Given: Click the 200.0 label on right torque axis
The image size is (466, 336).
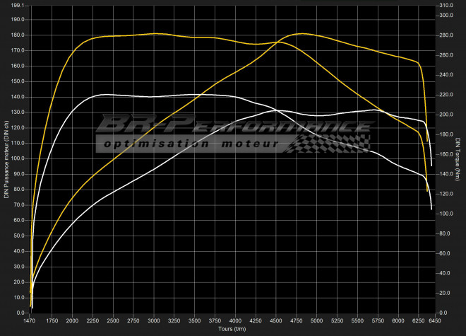Looking at the screenshot, I should click(446, 114).
